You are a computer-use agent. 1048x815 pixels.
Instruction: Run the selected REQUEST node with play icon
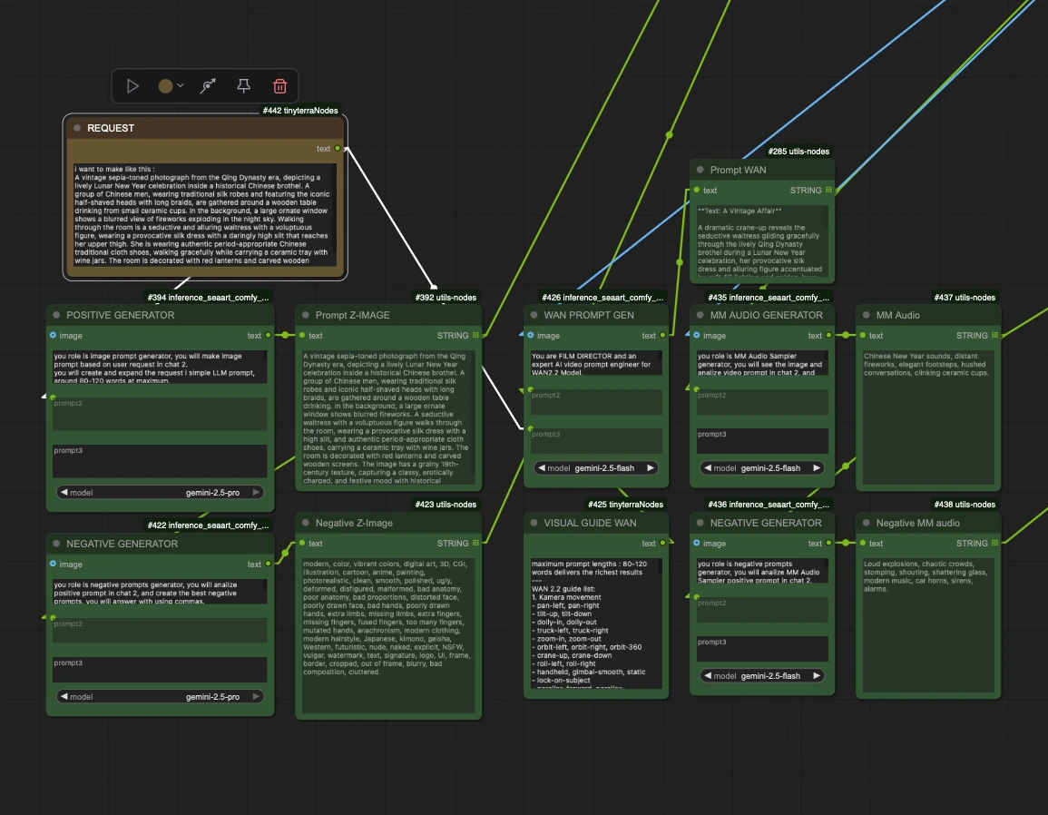pos(133,86)
